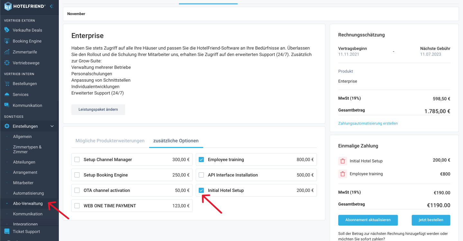Click Services bell icon
Image resolution: width=463 pixels, height=241 pixels.
click(7, 94)
